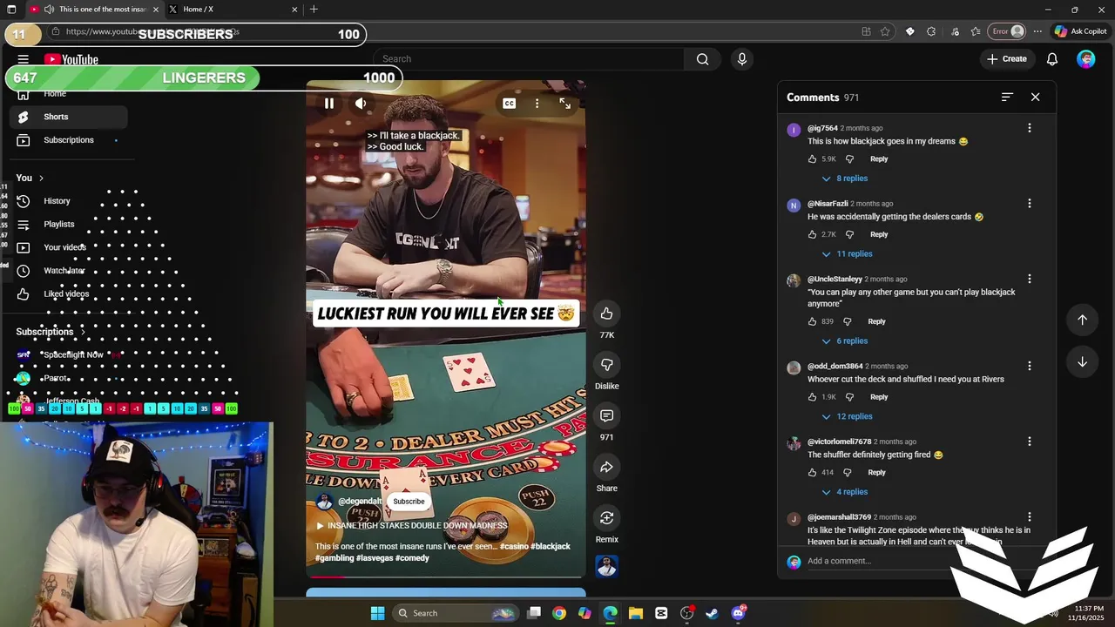Expand the You section chevron
Screen dimensions: 1115x627
tap(41, 179)
